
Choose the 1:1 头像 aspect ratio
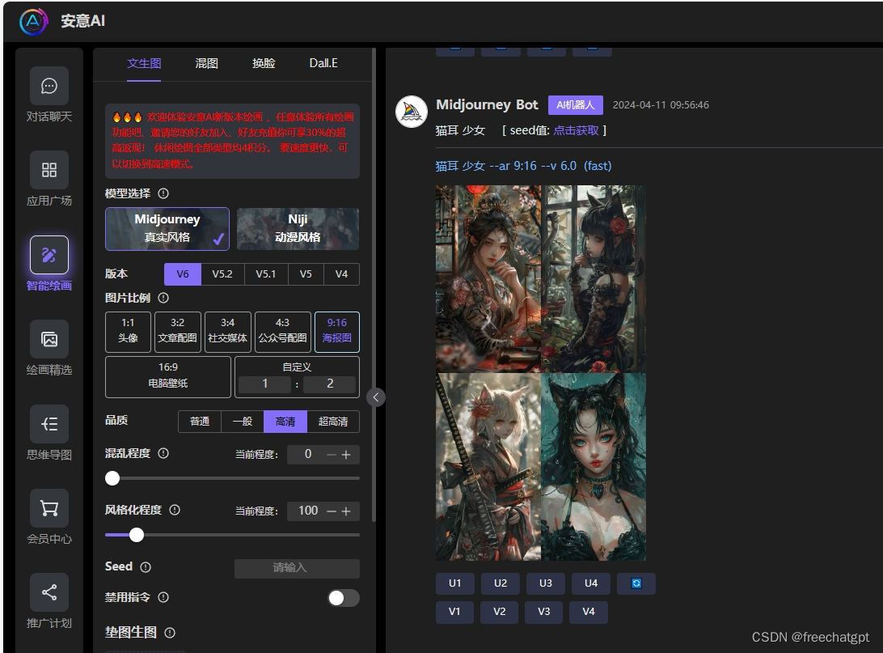(128, 332)
